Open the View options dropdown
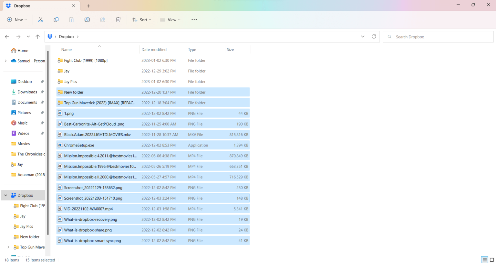Viewport: 496px width, 263px height. [x=170, y=20]
